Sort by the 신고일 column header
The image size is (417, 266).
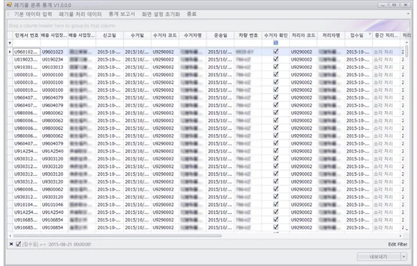tap(109, 35)
